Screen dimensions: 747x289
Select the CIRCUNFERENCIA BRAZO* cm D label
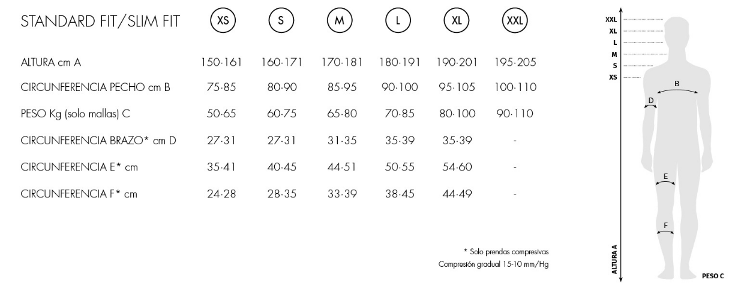(98, 141)
